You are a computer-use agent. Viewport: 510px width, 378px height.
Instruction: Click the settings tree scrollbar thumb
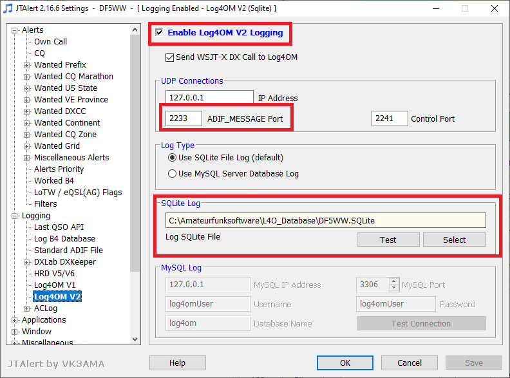(x=135, y=153)
